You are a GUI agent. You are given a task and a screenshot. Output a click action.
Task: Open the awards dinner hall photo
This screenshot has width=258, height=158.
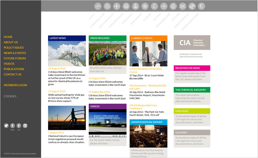[x=149, y=137]
